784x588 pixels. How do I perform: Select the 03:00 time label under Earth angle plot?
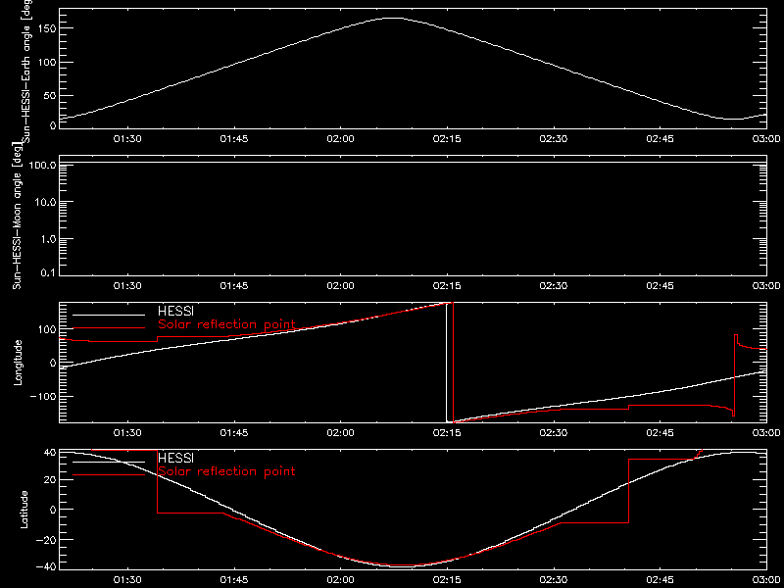pos(765,139)
